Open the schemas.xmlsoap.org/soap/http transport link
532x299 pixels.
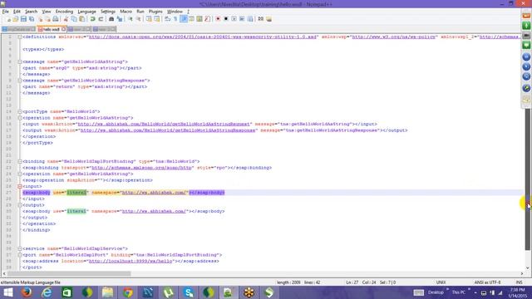142,168
